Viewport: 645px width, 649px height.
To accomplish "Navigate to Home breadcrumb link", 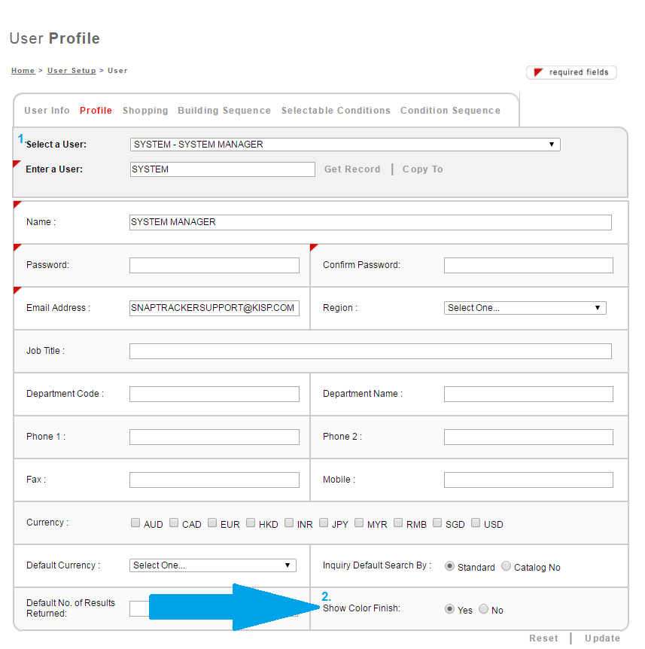I will 23,71.
